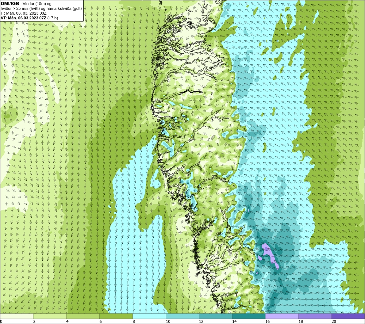This screenshot has width=365, height=324.
Task: Click the 8-10 m/s light cyan swatch
Action: (149, 316)
